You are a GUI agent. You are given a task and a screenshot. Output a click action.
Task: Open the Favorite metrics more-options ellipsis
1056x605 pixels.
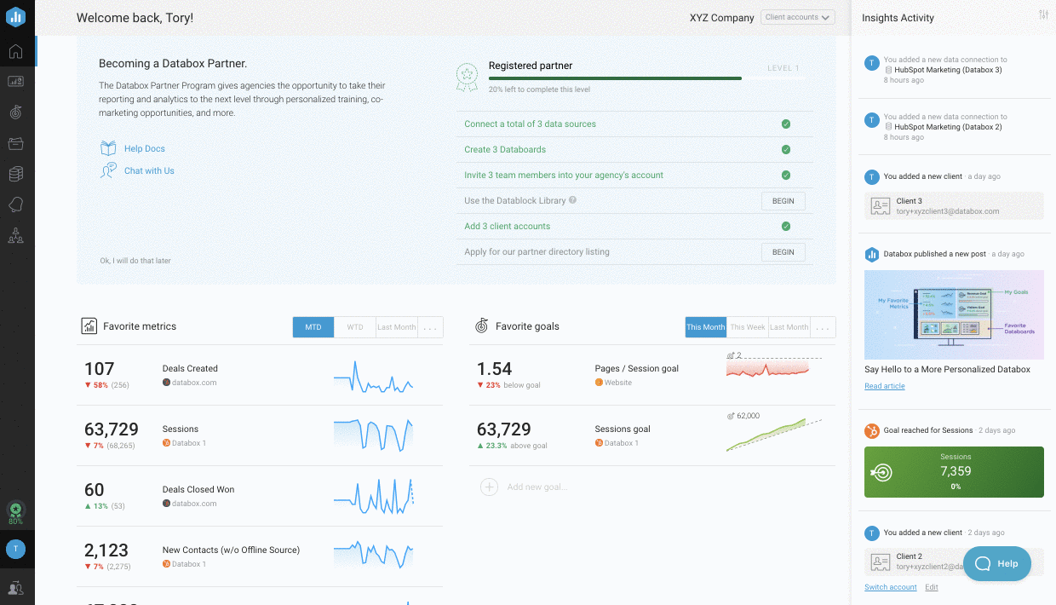pos(430,327)
